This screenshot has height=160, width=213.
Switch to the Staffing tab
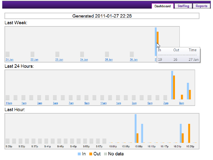[x=183, y=6]
